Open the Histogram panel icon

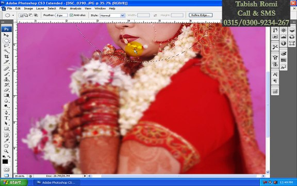(x=284, y=37)
